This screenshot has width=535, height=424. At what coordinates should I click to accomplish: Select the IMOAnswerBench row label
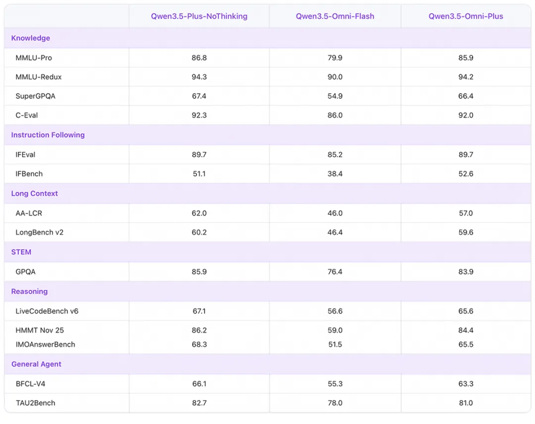45,344
